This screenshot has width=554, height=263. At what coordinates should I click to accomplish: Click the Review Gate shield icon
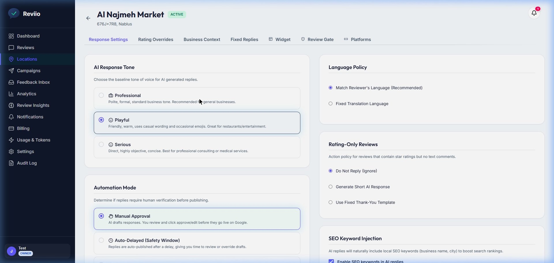point(303,39)
